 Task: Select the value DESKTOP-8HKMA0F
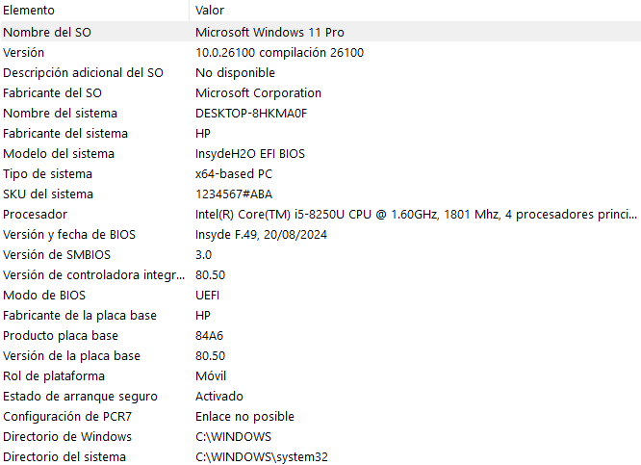tap(251, 114)
